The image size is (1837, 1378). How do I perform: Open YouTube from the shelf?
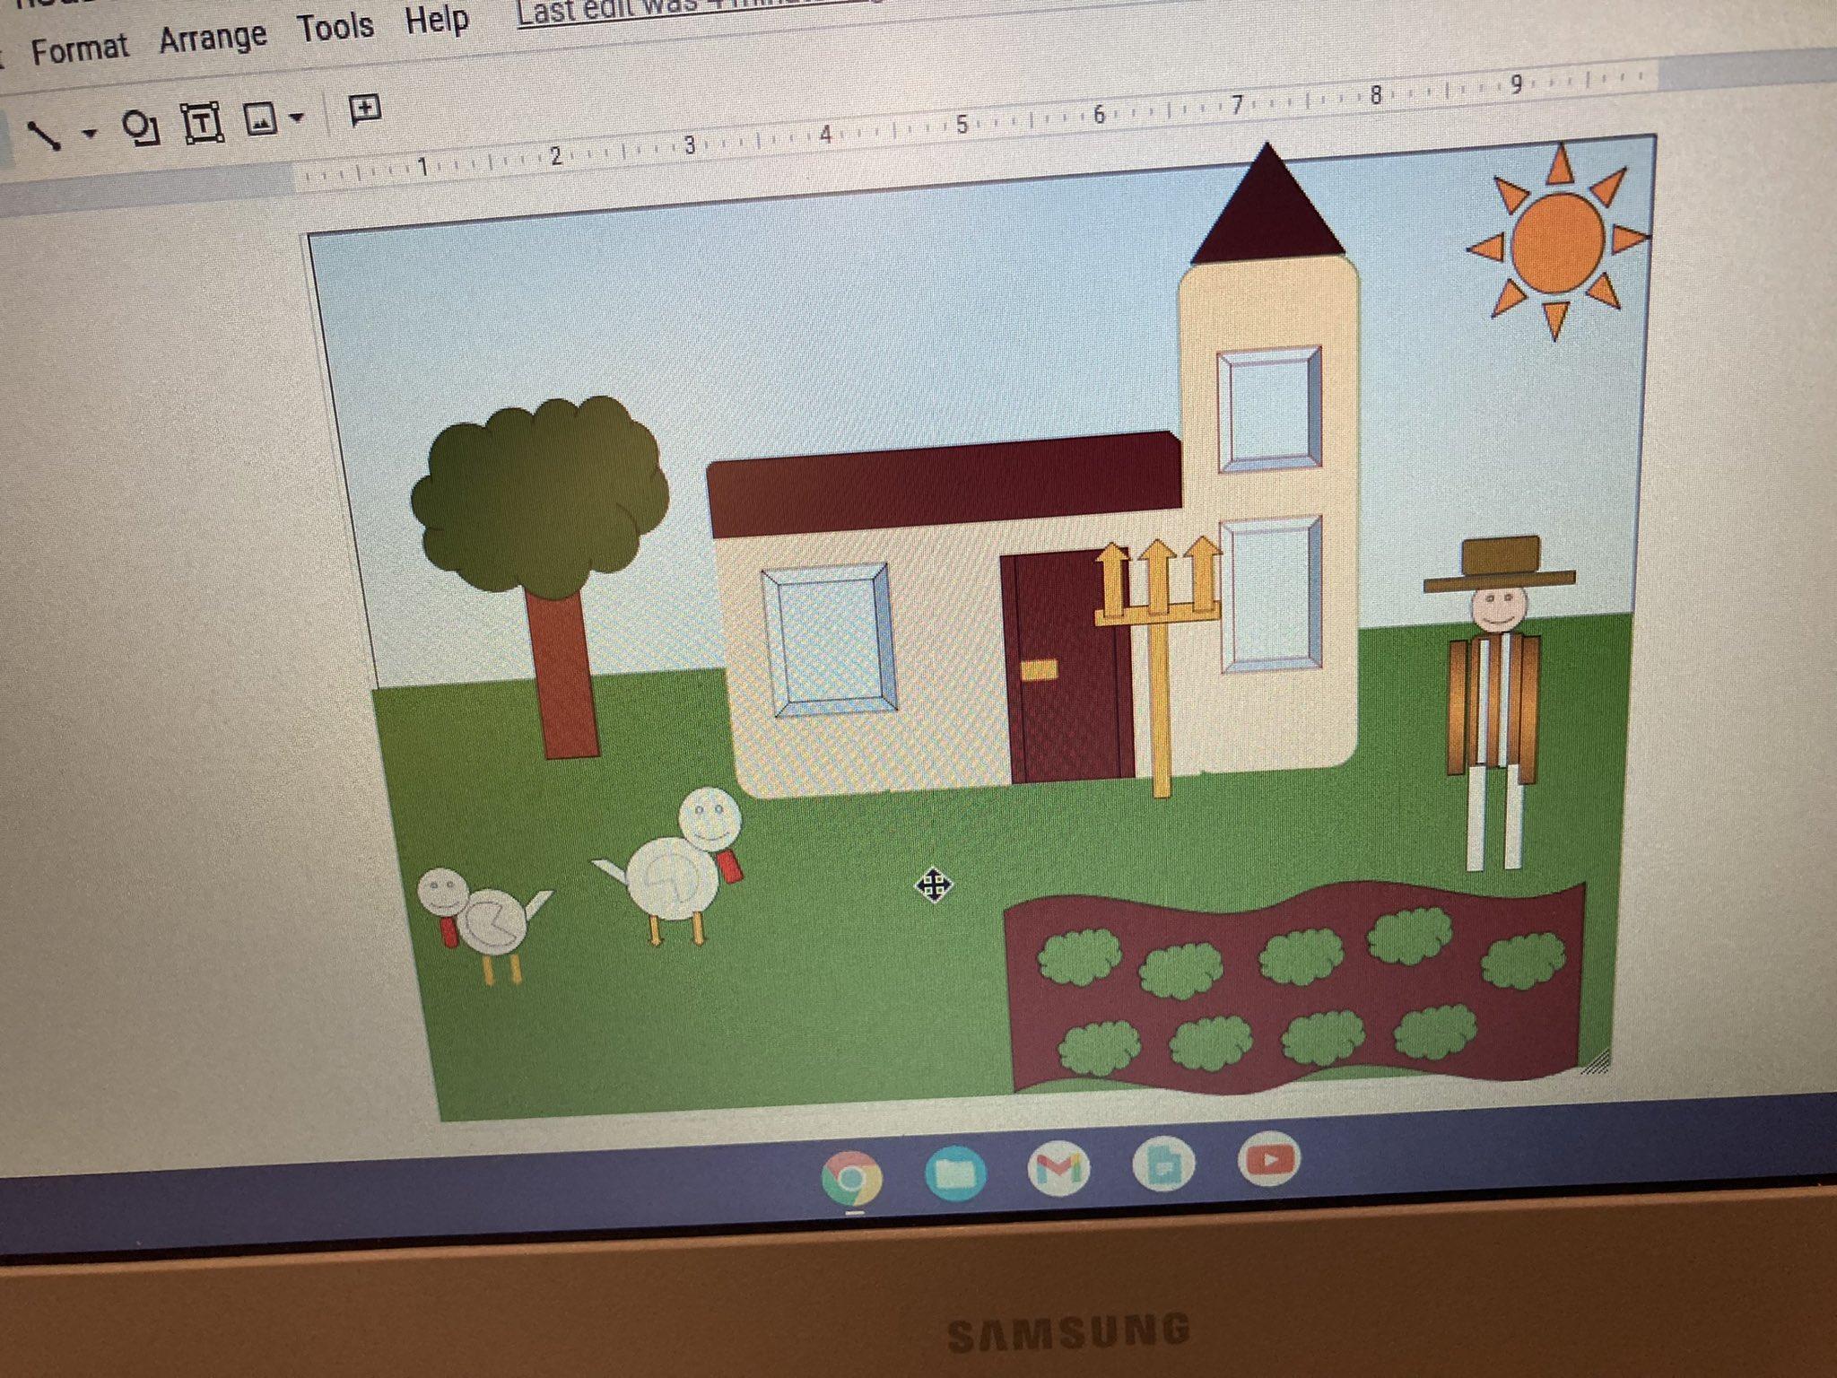click(1268, 1161)
